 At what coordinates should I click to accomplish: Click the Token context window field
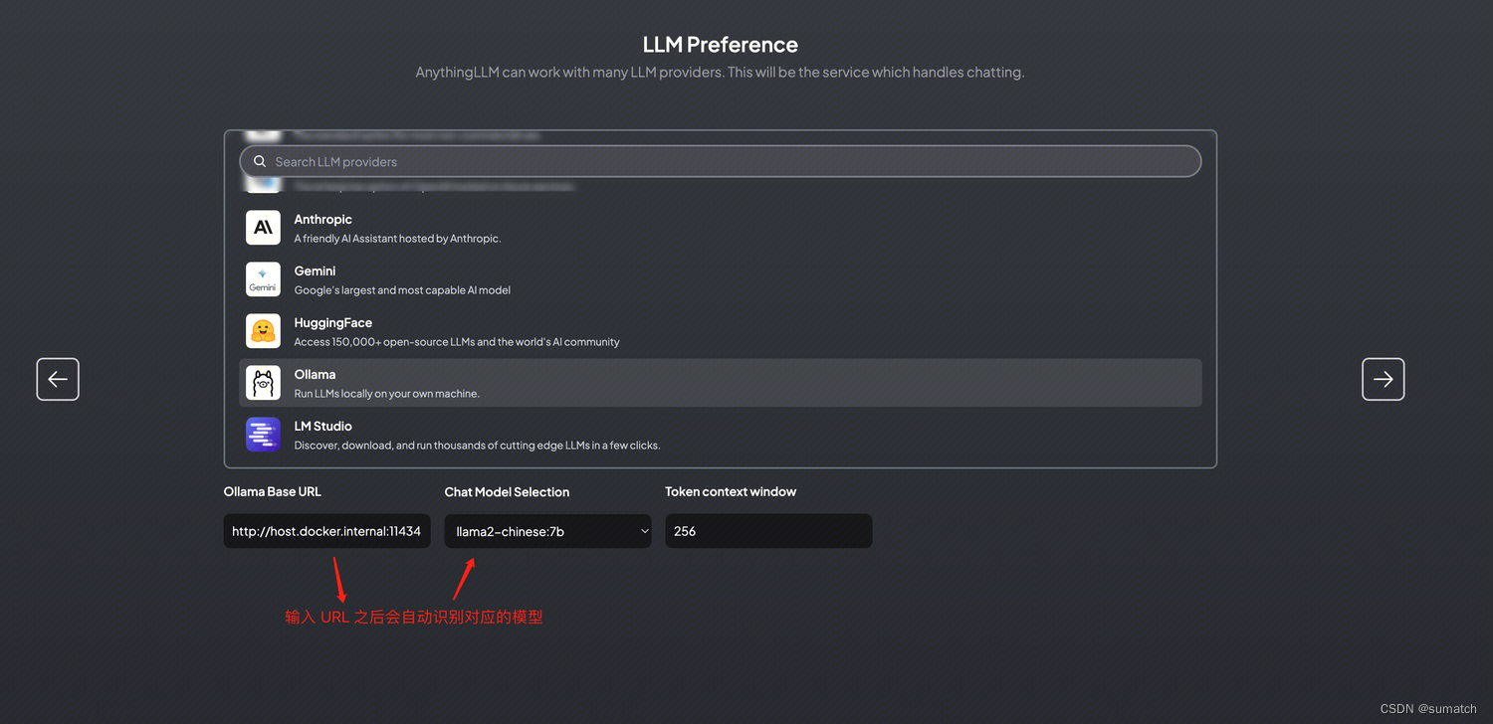[768, 531]
